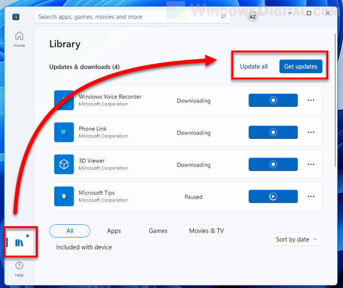Stop the 3D Viewer download
The height and width of the screenshot is (288, 343).
pos(273,164)
